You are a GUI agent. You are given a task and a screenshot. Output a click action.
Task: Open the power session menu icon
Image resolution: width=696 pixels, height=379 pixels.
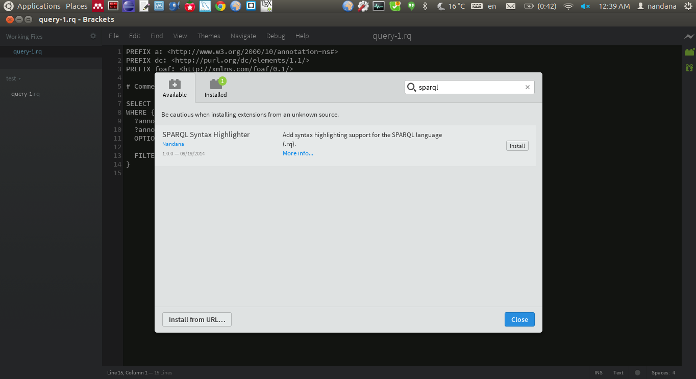coord(687,6)
